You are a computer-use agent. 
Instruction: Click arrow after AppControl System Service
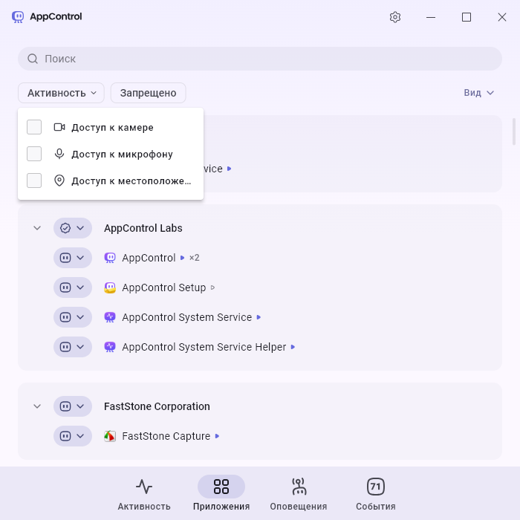pyautogui.click(x=259, y=317)
